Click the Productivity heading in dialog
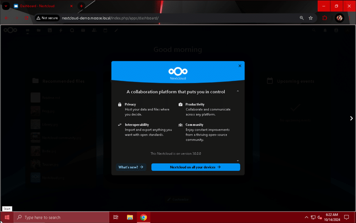 [x=195, y=104]
